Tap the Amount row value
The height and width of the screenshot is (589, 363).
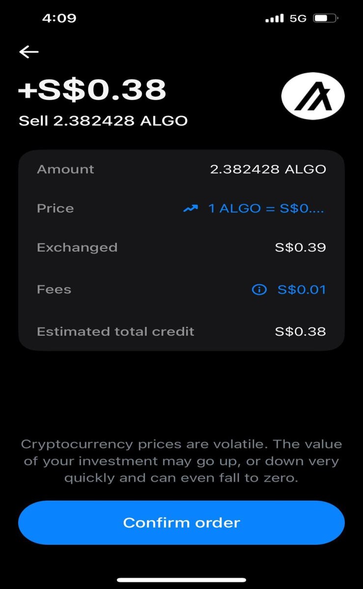pos(268,169)
